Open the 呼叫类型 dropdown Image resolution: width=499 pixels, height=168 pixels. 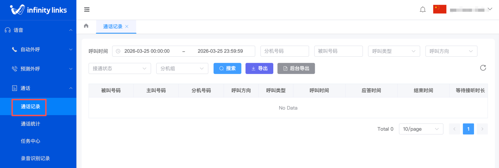[x=394, y=51]
